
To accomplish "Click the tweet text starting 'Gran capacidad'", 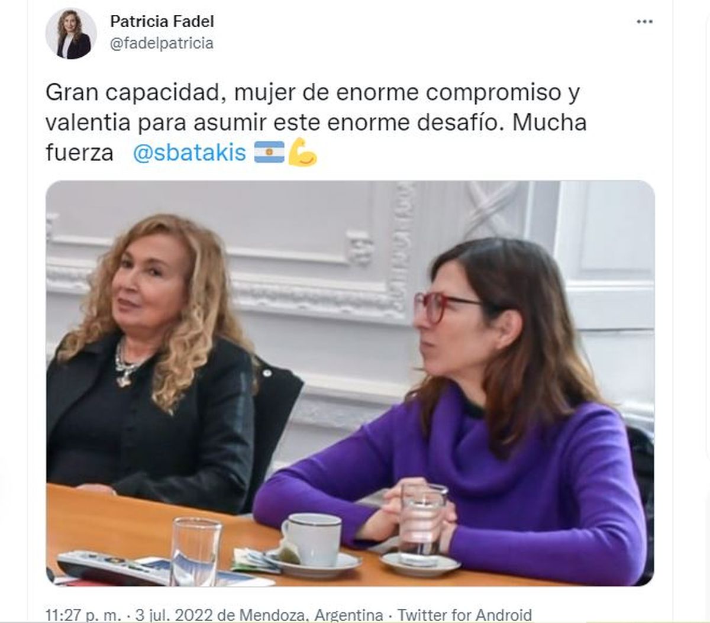I will click(x=316, y=122).
